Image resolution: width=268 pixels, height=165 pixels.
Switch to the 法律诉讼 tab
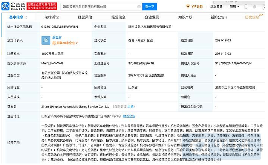[x=52, y=17]
